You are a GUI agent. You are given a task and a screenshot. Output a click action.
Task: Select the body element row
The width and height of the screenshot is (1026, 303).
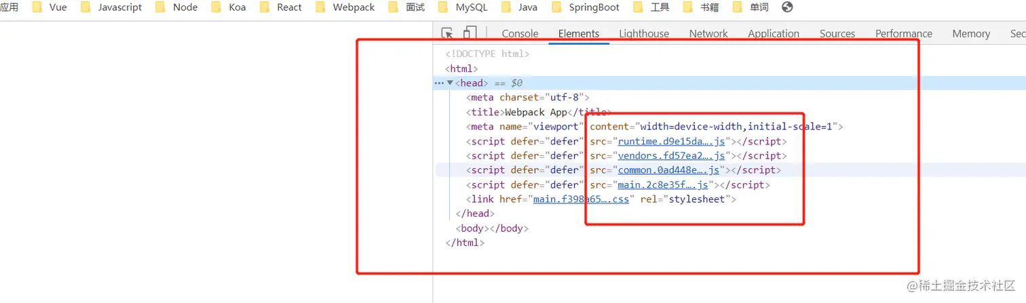point(492,228)
